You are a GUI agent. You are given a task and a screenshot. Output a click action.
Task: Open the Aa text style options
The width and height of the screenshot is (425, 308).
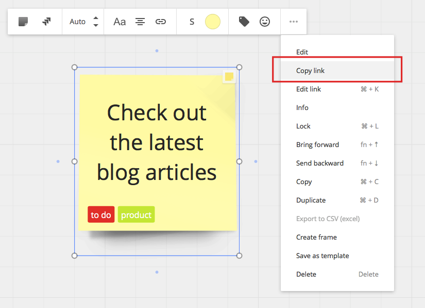[120, 22]
